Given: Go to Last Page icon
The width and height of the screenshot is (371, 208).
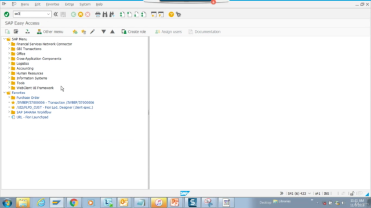Looking at the screenshot, I should tap(144, 14).
